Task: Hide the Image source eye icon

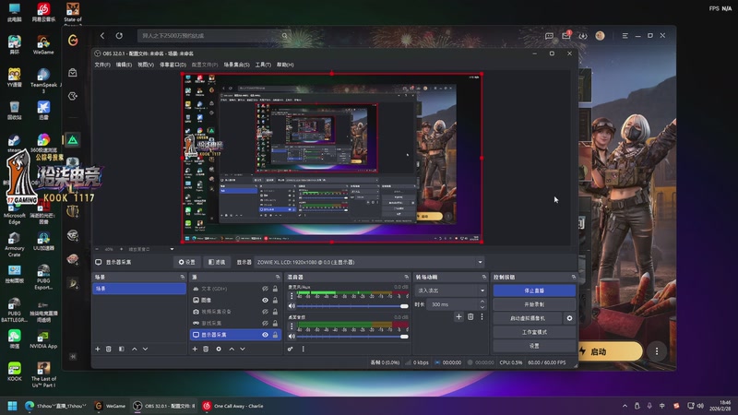Action: pyautogui.click(x=265, y=301)
